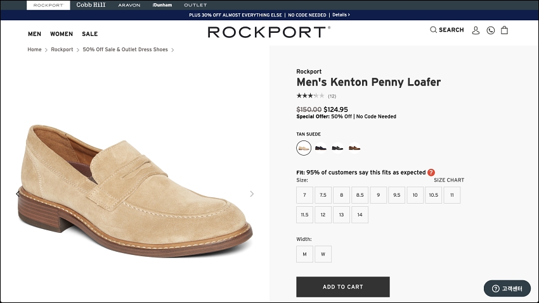Select size 9.5
The image size is (539, 303).
397,195
